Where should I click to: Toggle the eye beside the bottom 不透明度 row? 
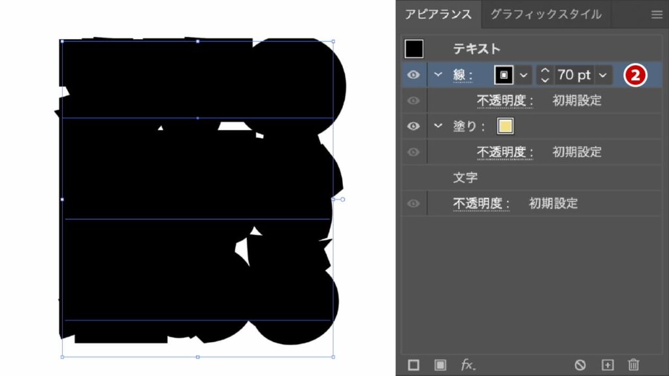(414, 204)
